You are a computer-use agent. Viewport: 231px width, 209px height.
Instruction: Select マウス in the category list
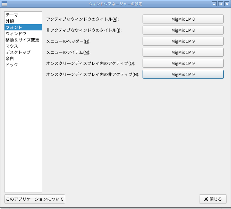point(23,46)
